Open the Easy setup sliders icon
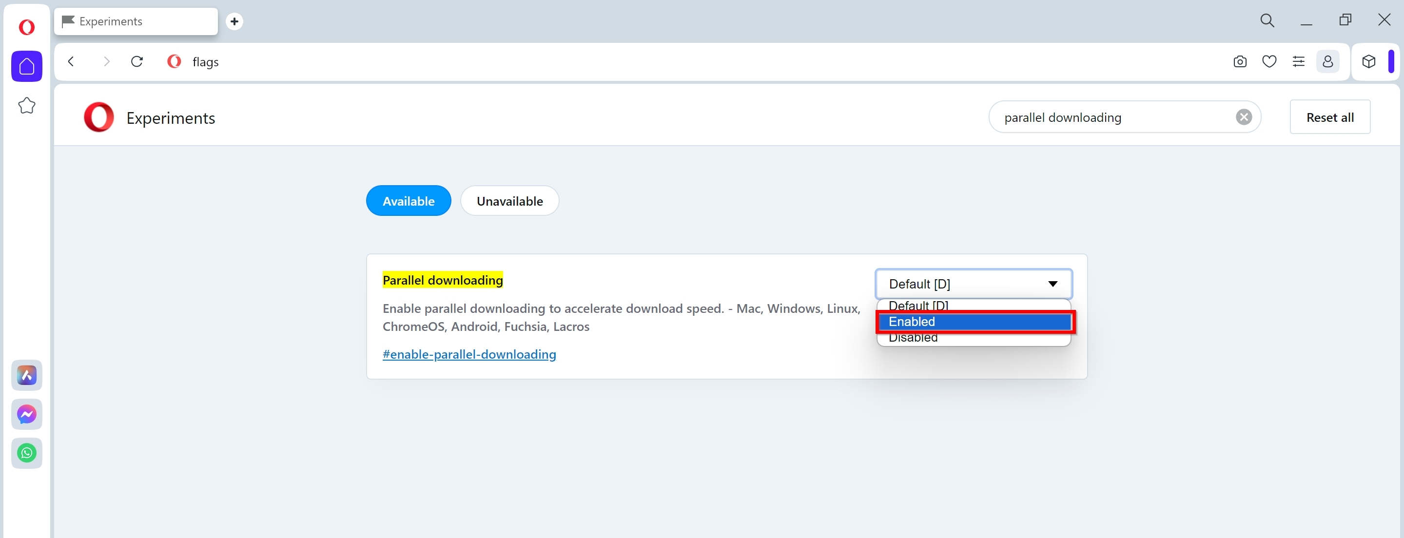Image resolution: width=1404 pixels, height=538 pixels. coord(1299,61)
